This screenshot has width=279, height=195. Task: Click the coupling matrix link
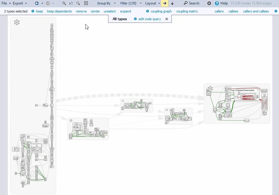point(187,11)
